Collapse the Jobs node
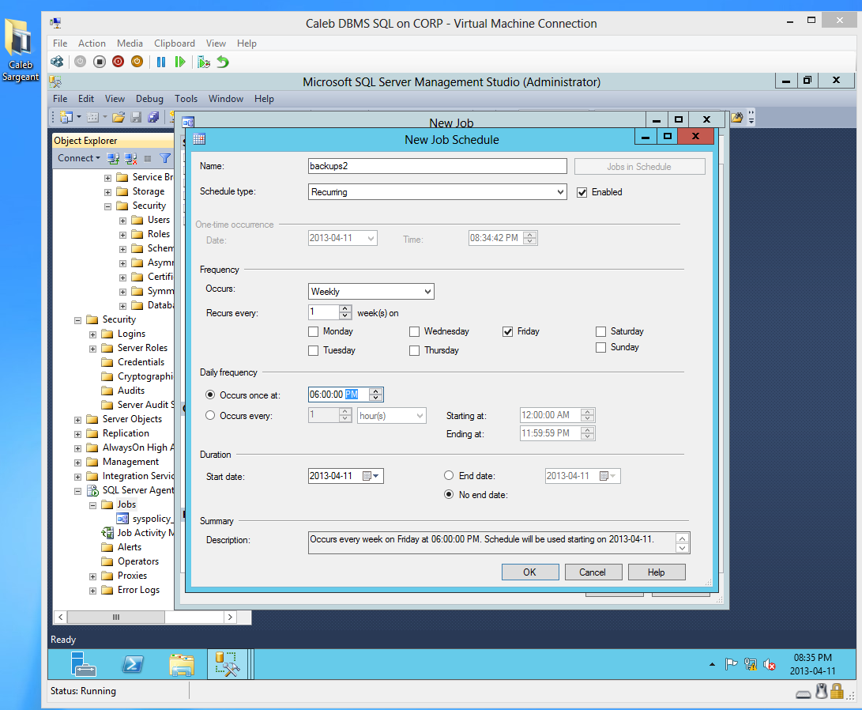The width and height of the screenshot is (862, 710). pos(93,505)
